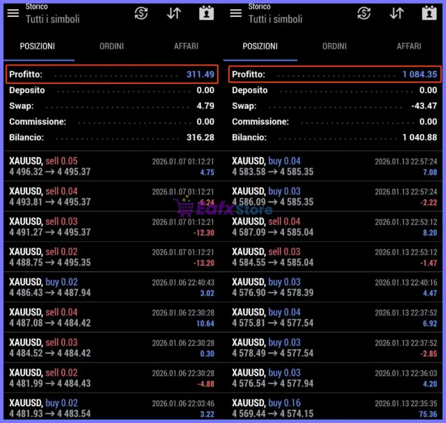Select Swap value 4.79

205,106
